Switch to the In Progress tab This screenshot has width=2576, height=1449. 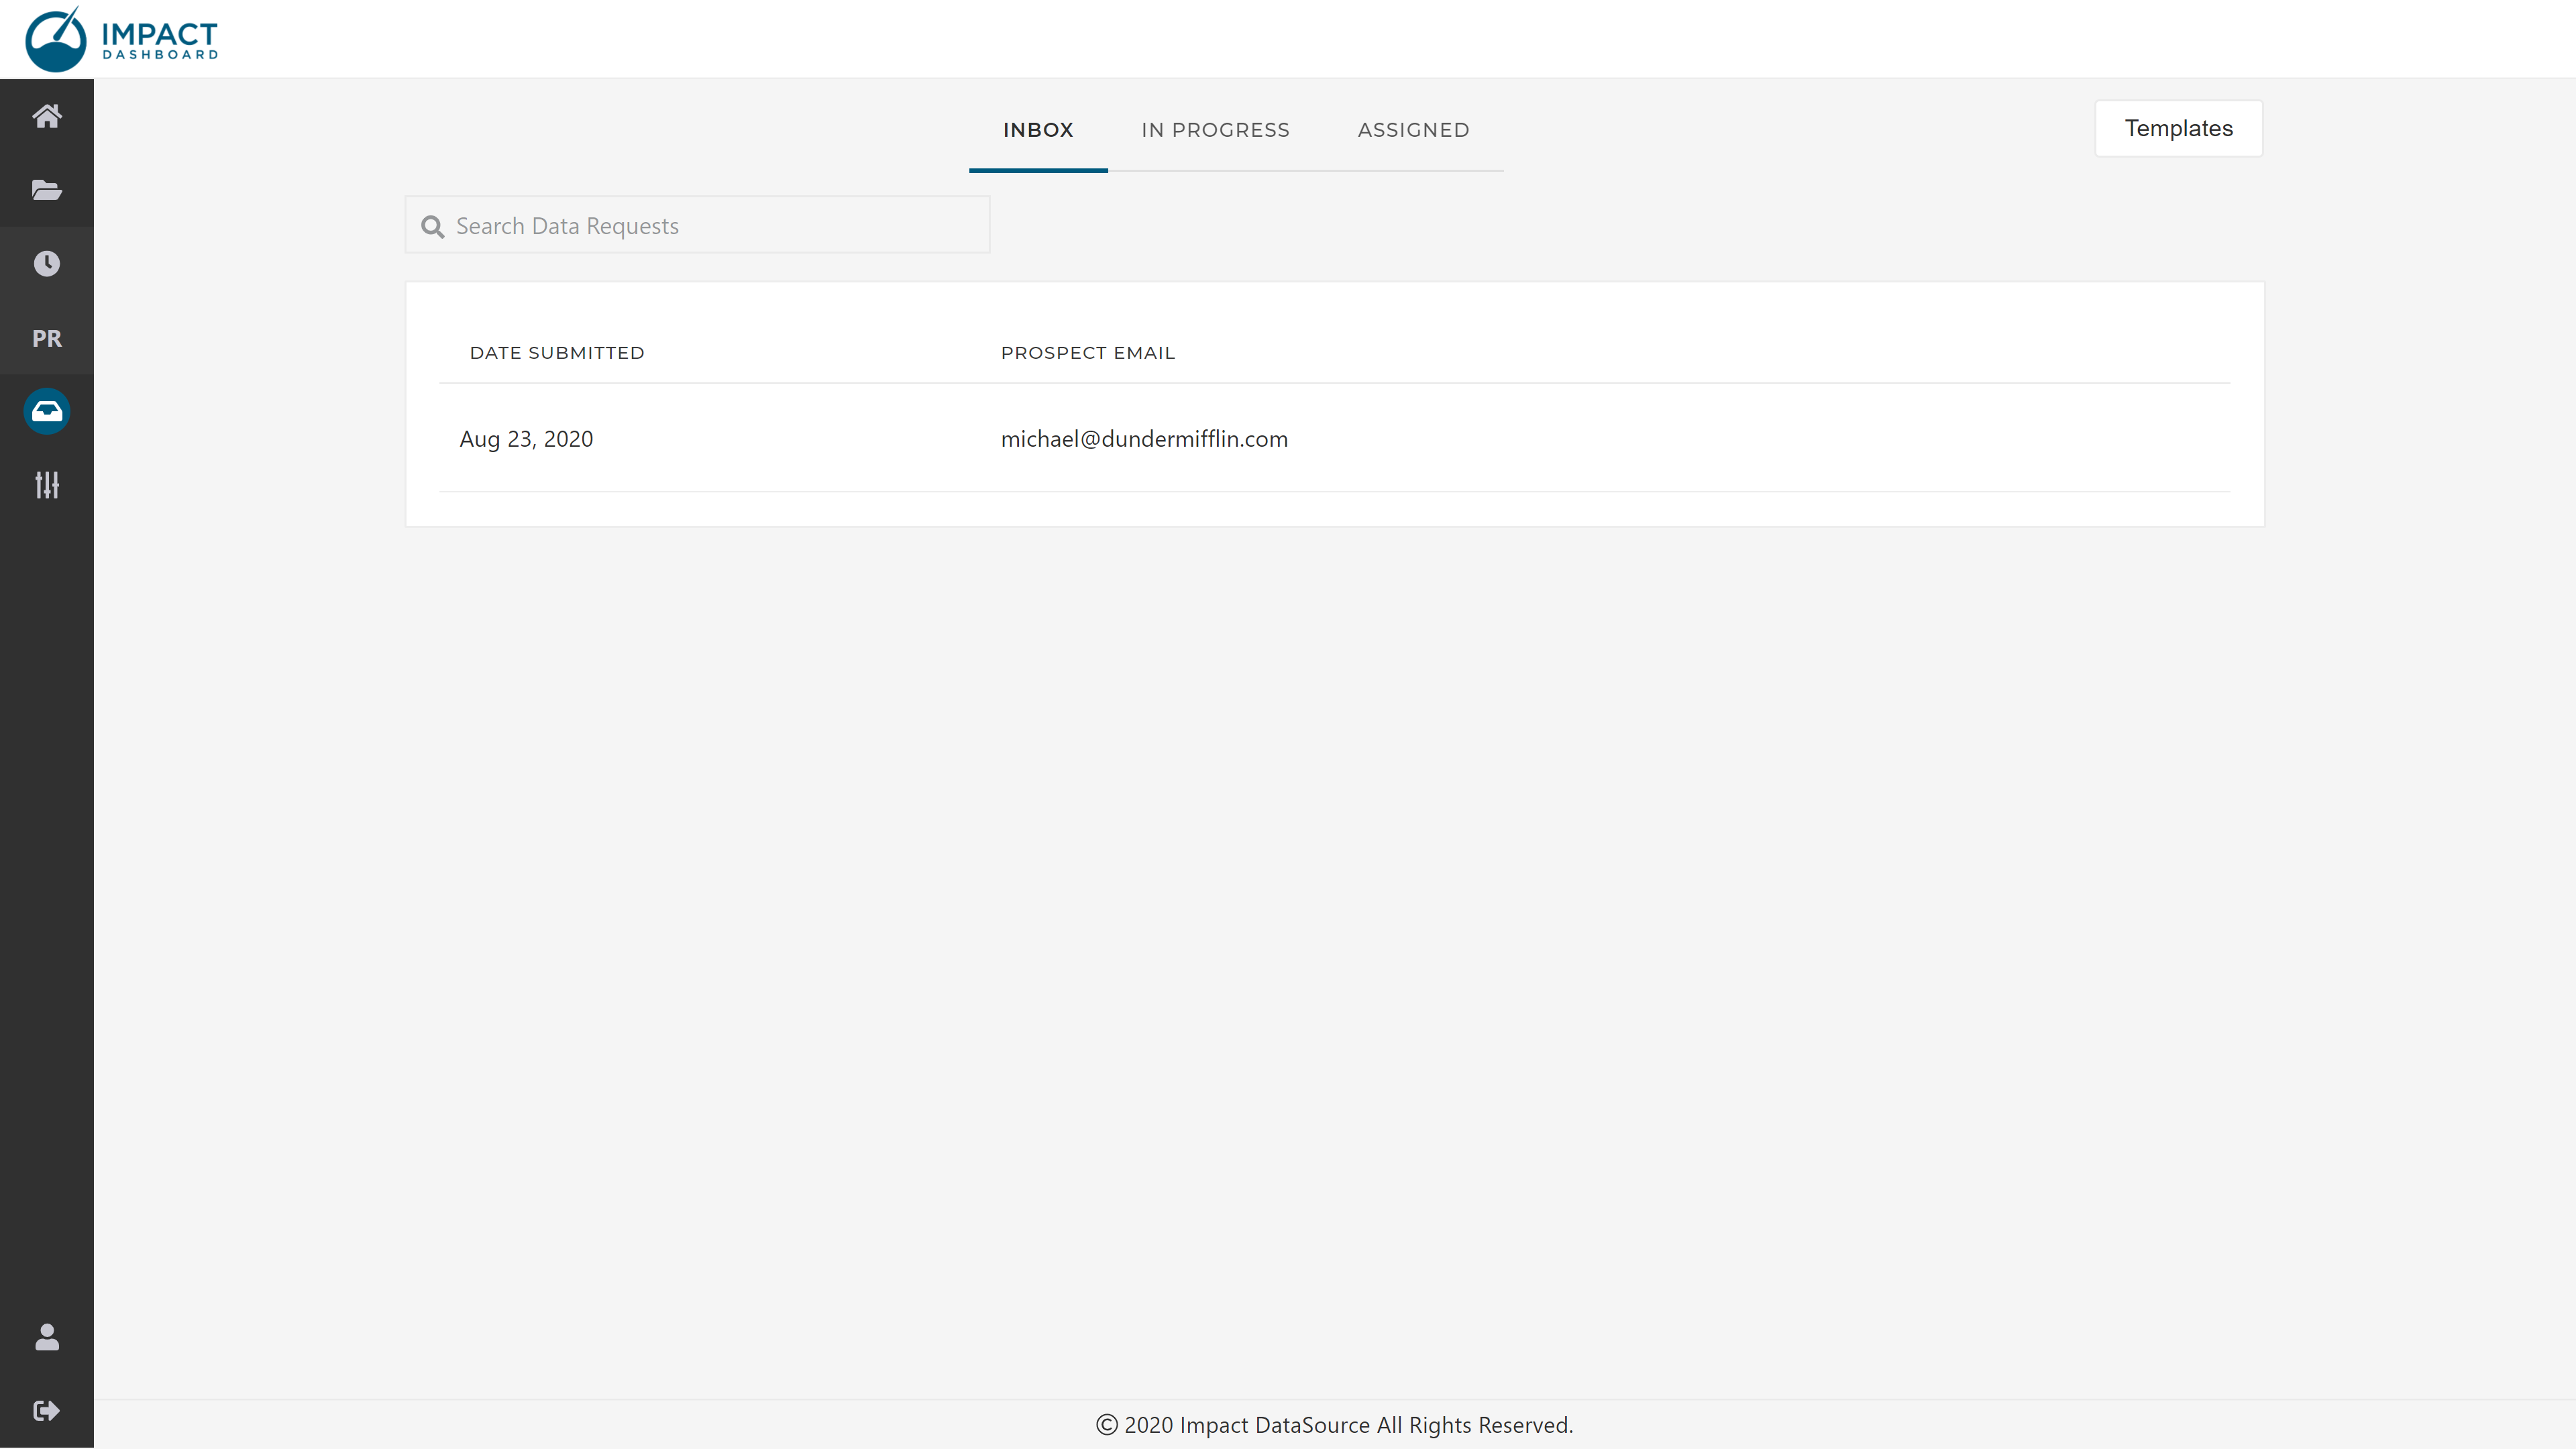pos(1215,130)
